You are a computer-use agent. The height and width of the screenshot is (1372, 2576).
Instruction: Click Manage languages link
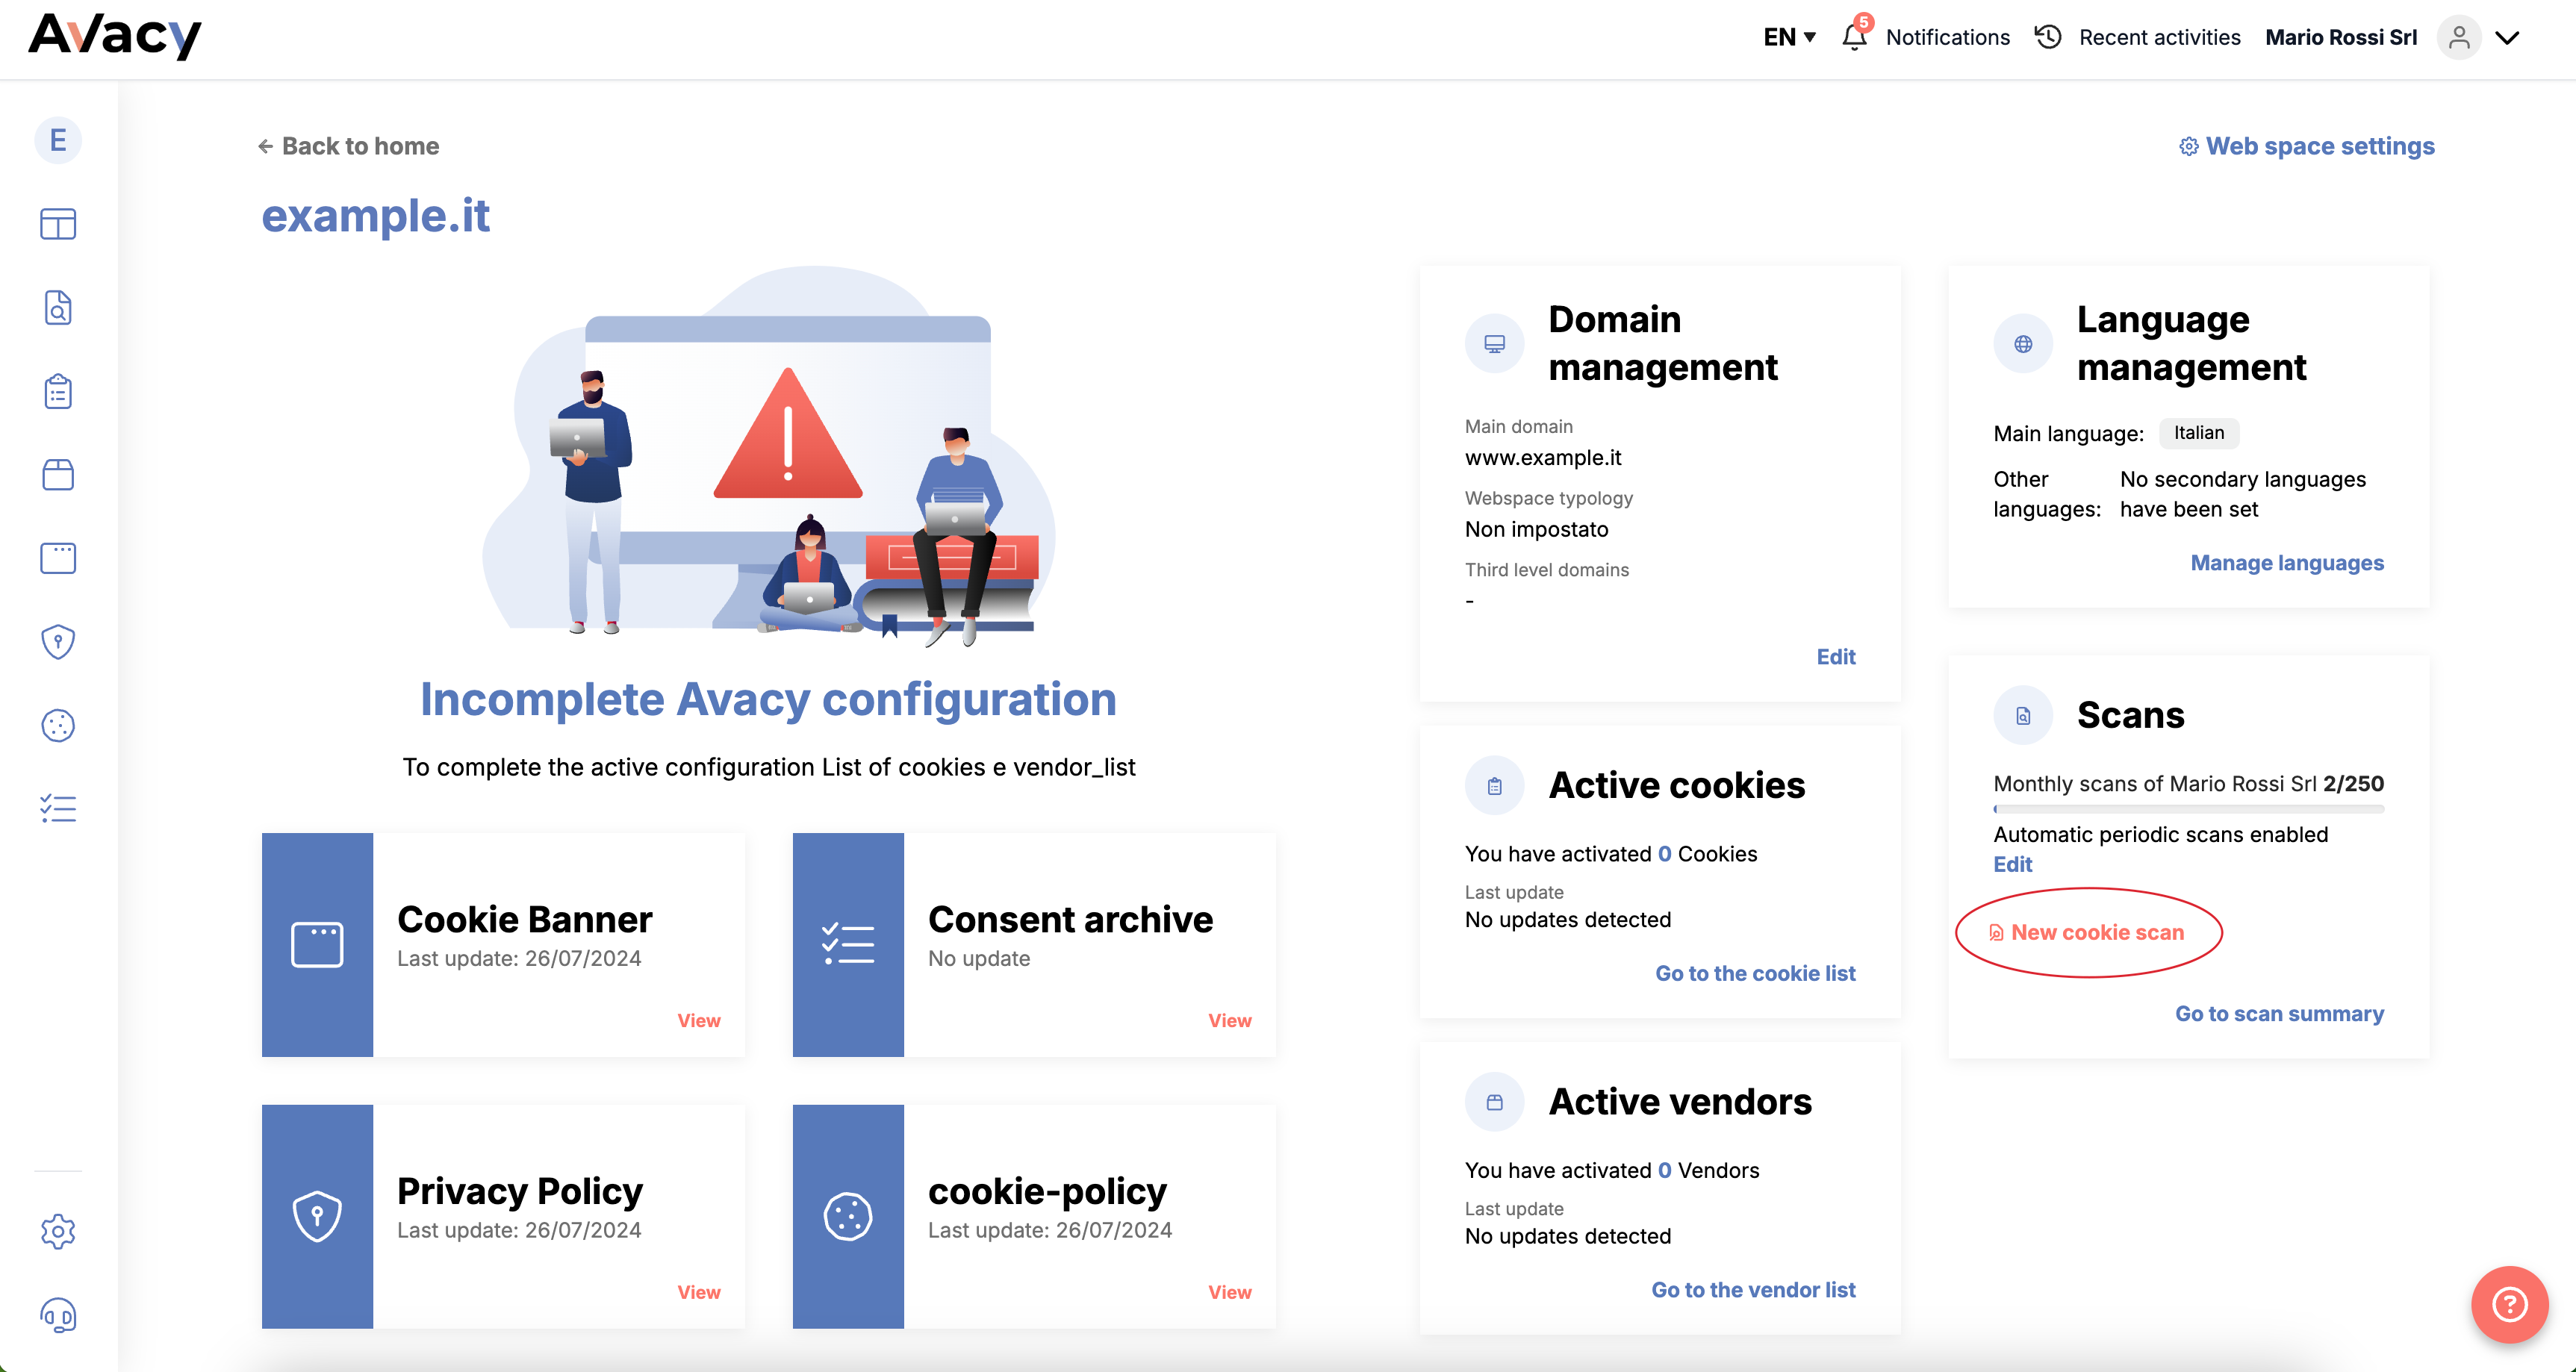coord(2287,563)
